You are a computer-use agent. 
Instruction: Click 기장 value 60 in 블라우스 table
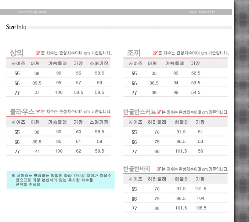(x=79, y=132)
